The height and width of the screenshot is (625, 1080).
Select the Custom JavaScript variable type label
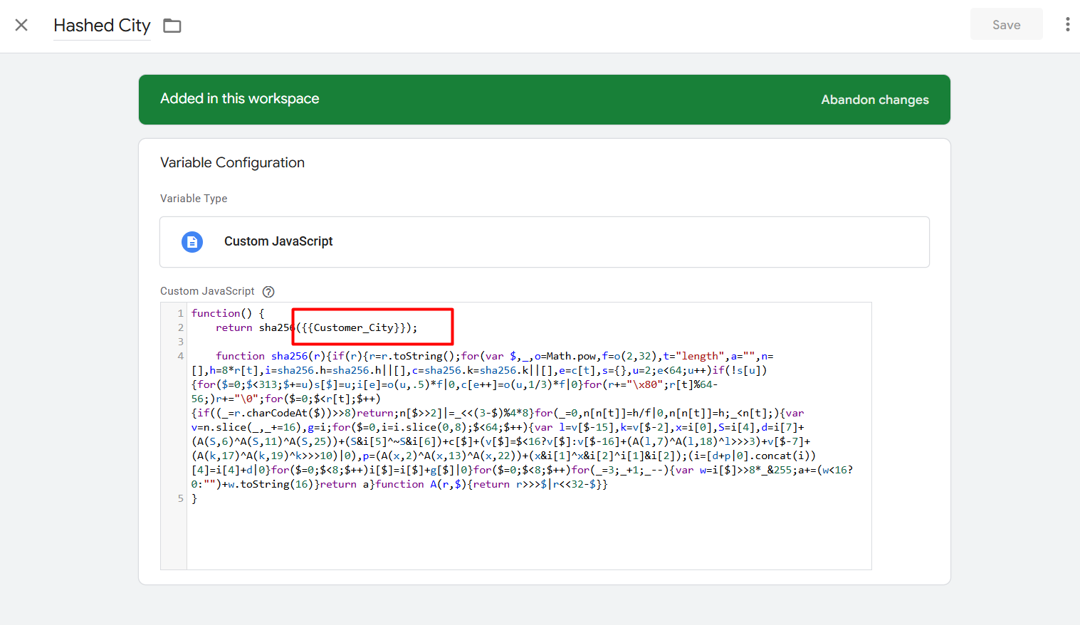click(x=278, y=241)
